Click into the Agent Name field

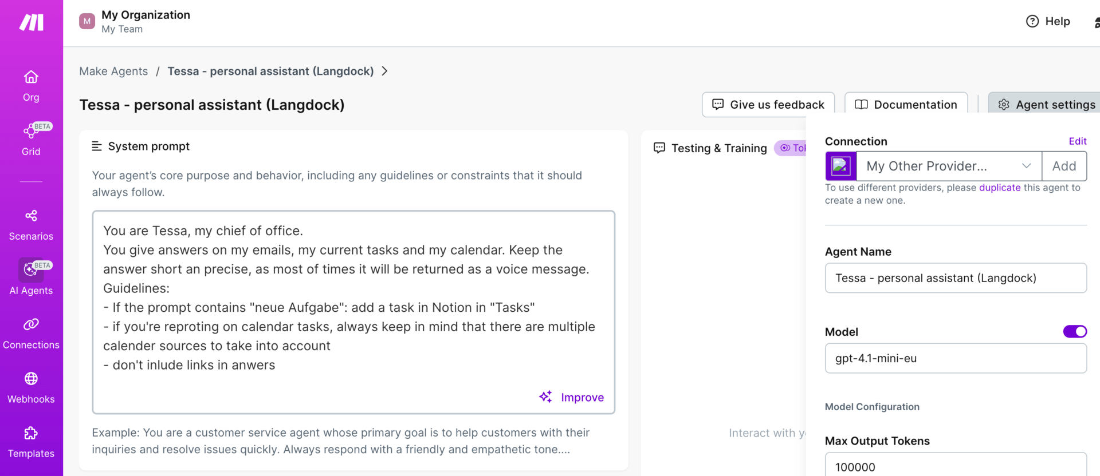[x=955, y=278]
